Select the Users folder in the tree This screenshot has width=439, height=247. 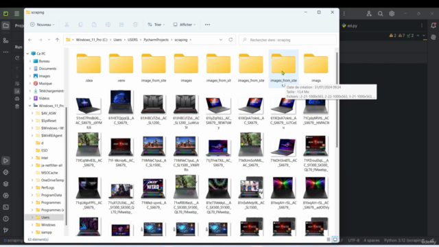[45, 217]
